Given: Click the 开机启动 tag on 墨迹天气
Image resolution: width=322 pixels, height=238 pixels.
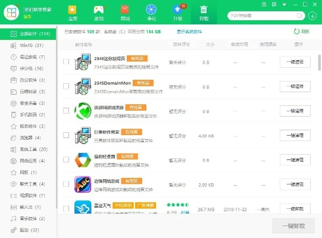Looking at the screenshot, I should 123,205.
